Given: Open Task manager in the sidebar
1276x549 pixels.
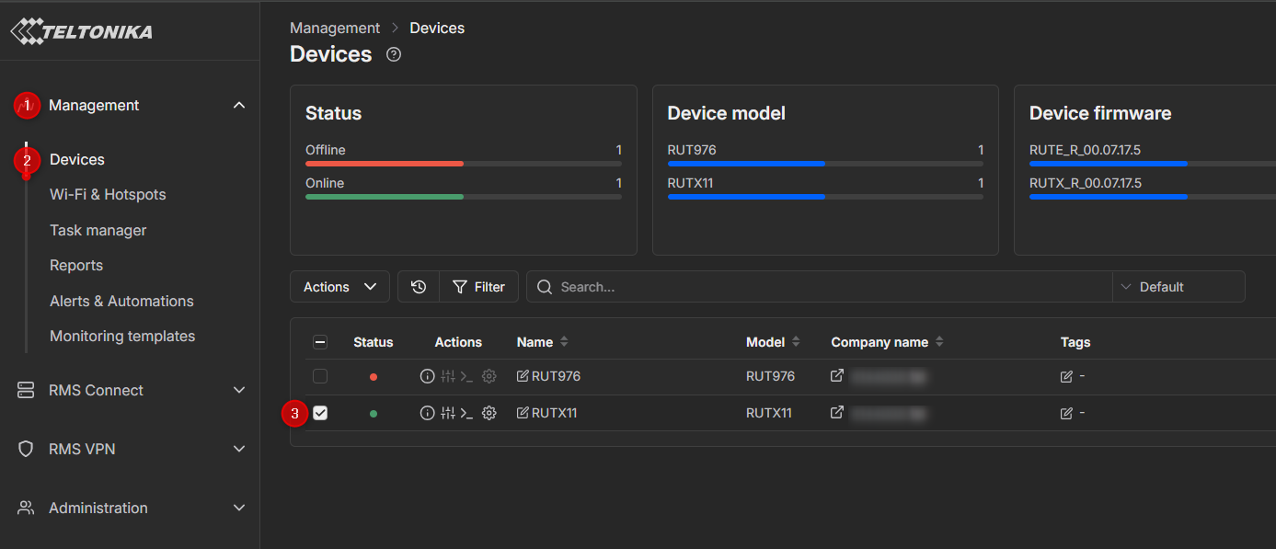Looking at the screenshot, I should [x=98, y=231].
